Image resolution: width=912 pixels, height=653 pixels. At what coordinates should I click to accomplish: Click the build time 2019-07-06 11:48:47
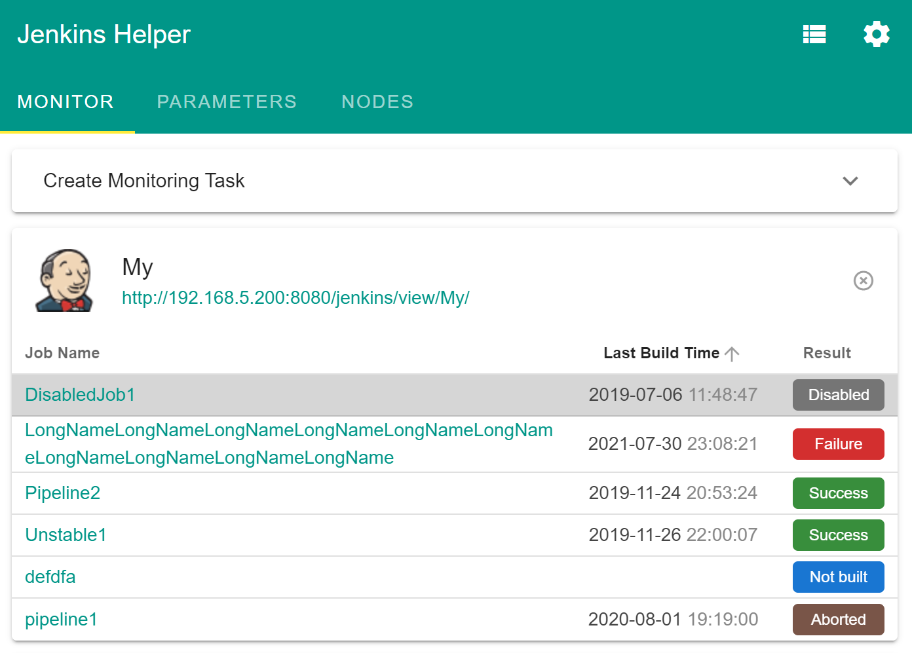click(673, 395)
